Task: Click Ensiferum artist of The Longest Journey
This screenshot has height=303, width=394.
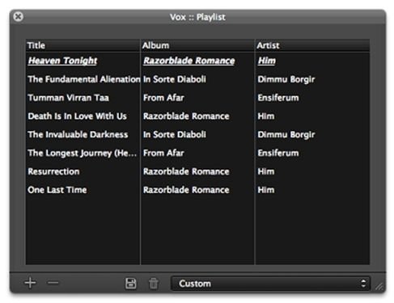Action: (x=278, y=153)
